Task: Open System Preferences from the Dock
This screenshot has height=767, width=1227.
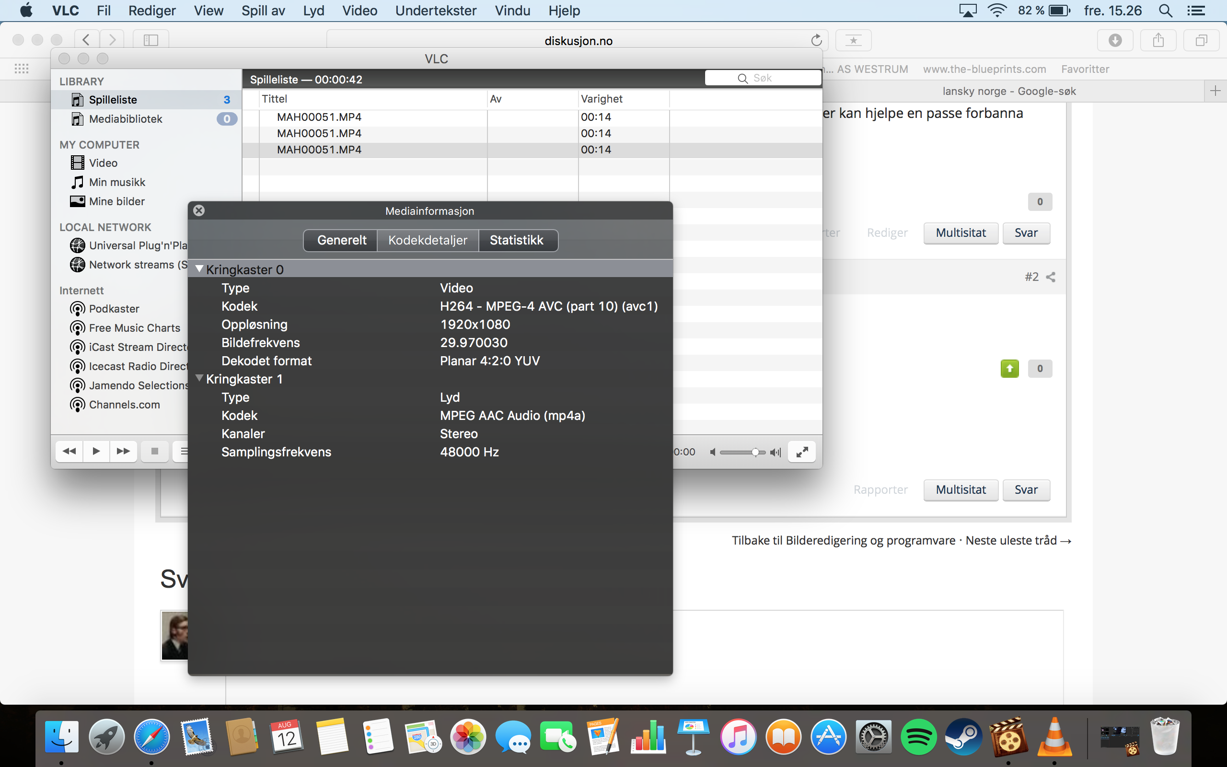Action: (873, 737)
